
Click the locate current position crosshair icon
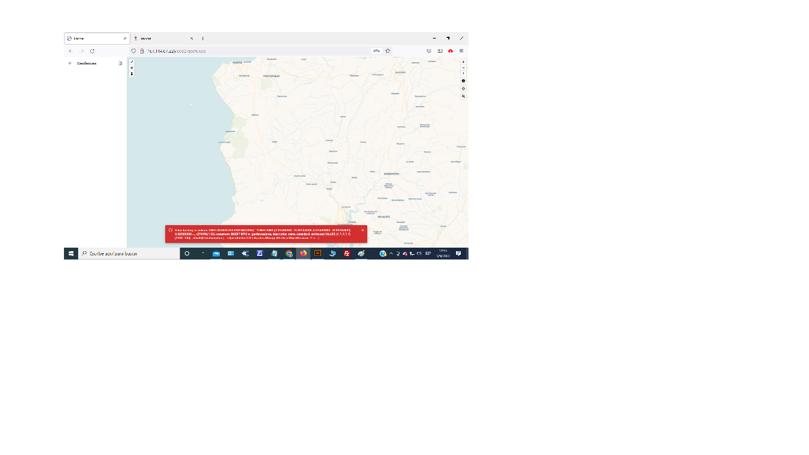pos(463,88)
